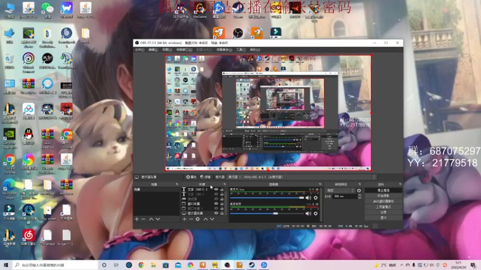Open transition properties gear icon
481x270 pixels.
[359, 190]
